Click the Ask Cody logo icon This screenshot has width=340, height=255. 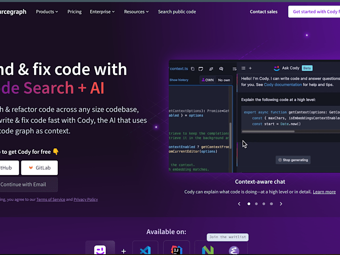(277, 68)
